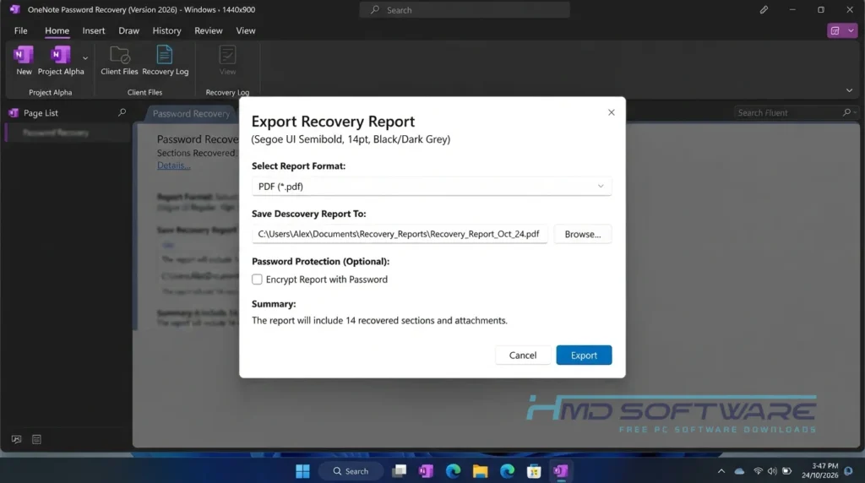Open Microsoft Store in taskbar
Viewport: 865px width, 483px height.
click(534, 471)
